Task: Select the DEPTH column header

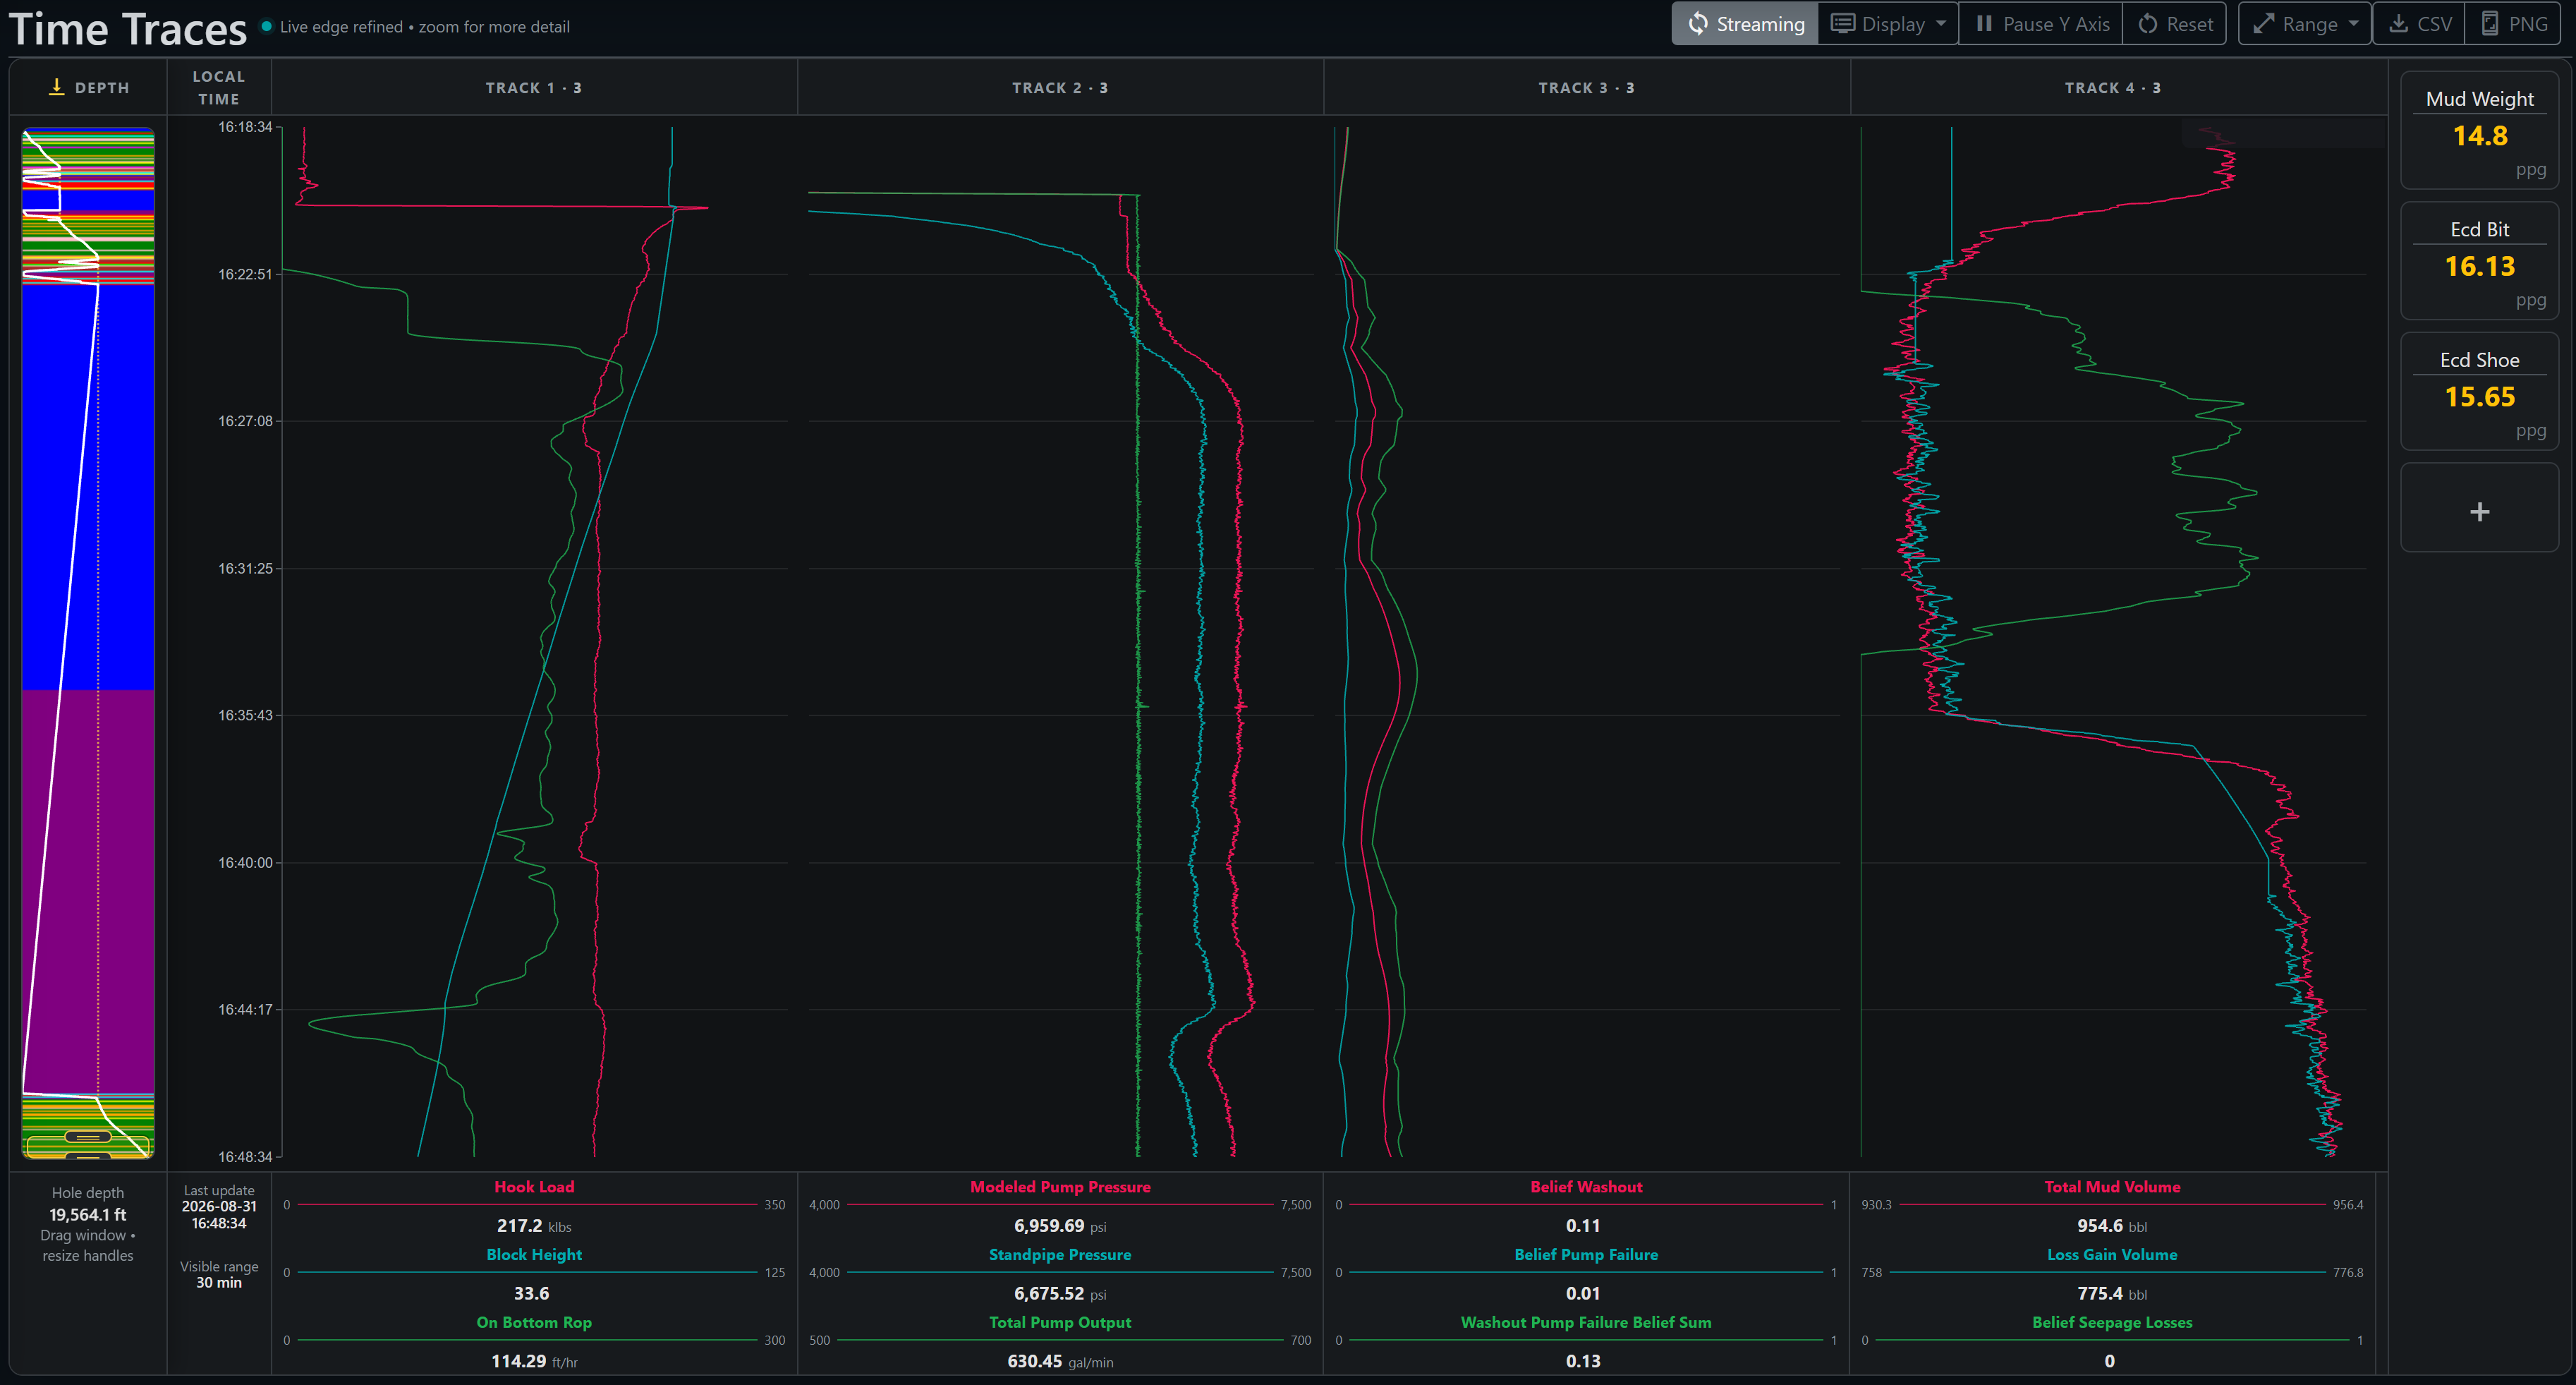Action: tap(88, 88)
